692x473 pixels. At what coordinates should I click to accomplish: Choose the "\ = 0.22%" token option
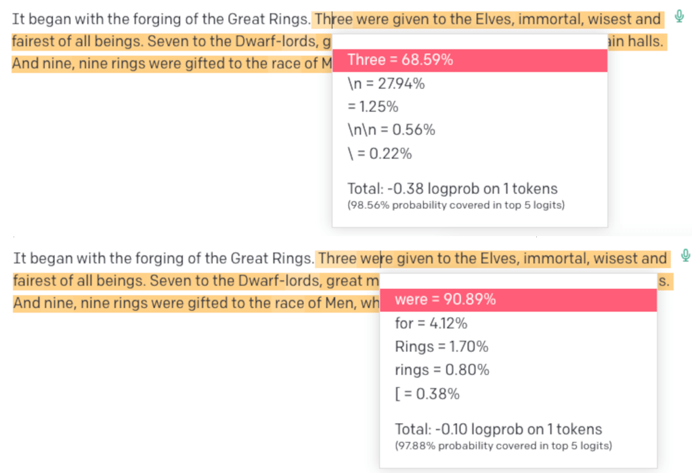(380, 154)
